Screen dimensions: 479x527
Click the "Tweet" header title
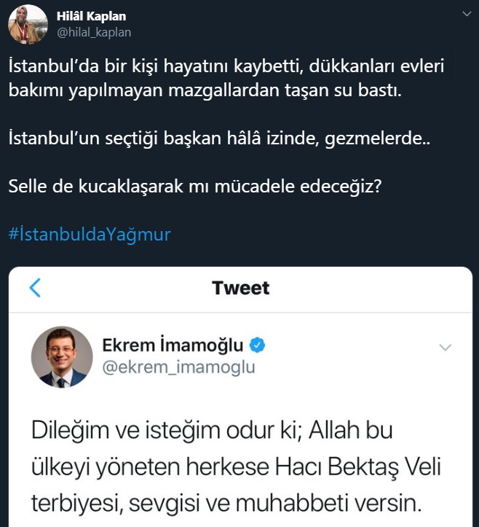point(240,288)
